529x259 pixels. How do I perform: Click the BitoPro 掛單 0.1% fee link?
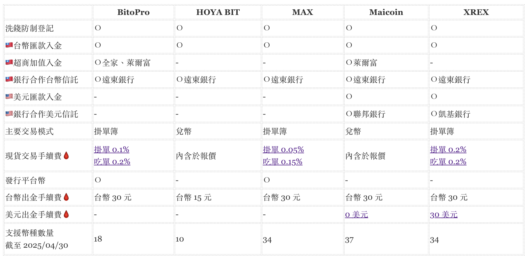coord(112,150)
